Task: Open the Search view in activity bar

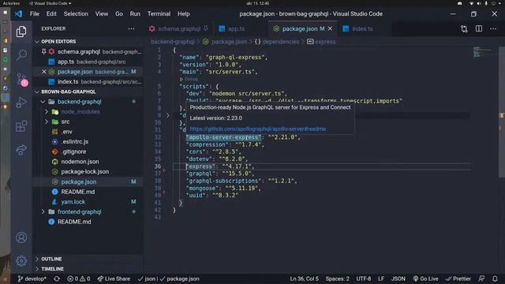Action: point(21,54)
